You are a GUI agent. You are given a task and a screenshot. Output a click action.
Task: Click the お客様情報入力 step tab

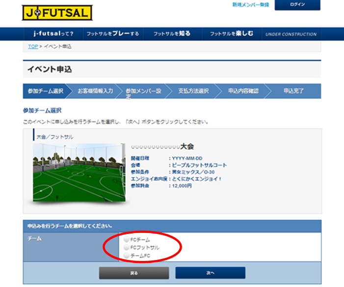(x=95, y=91)
